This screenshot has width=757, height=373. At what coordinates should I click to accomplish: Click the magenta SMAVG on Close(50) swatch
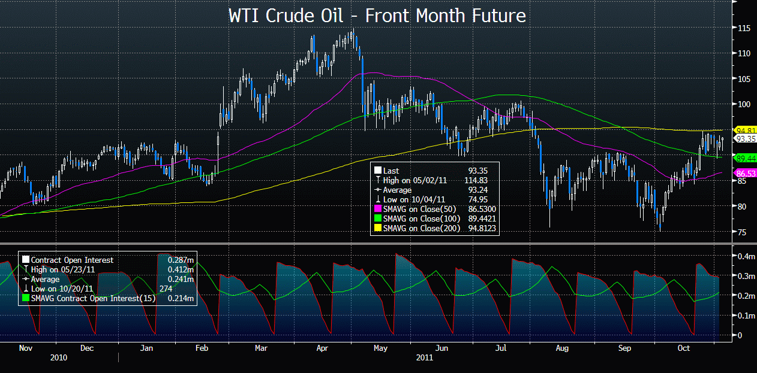377,208
